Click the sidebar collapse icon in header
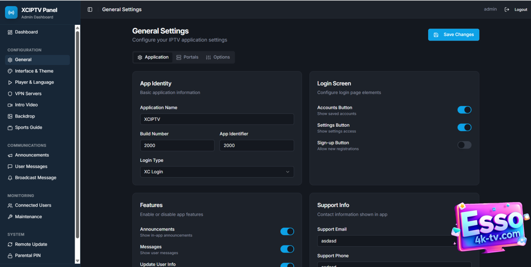 [x=90, y=10]
